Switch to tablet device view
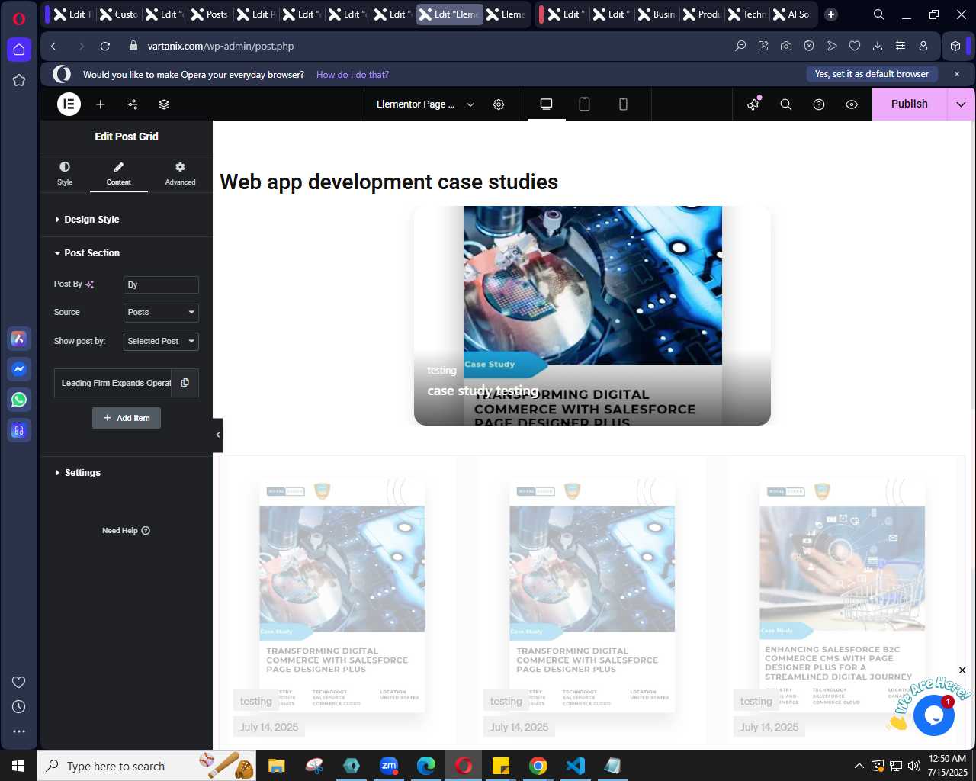The image size is (976, 781). tap(585, 104)
